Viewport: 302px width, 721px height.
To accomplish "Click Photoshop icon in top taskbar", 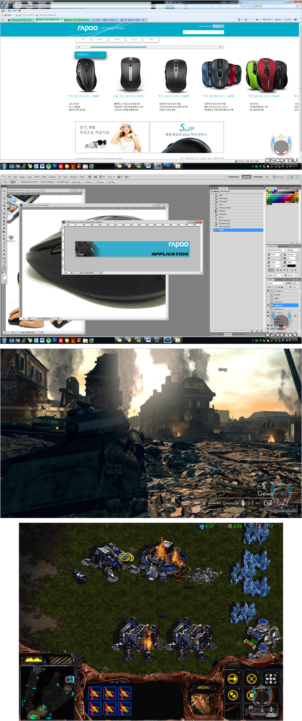I will pos(168,166).
